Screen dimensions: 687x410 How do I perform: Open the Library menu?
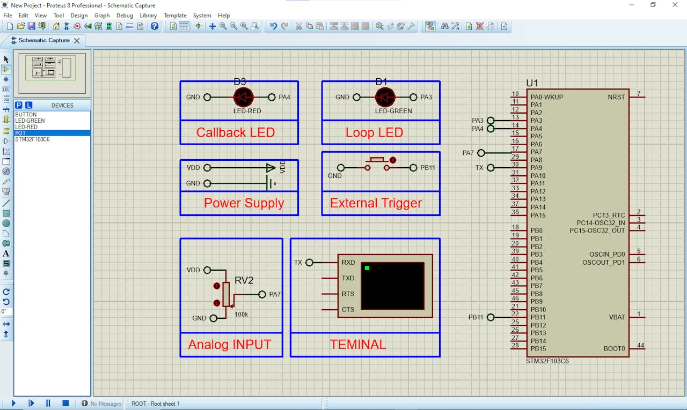(148, 16)
